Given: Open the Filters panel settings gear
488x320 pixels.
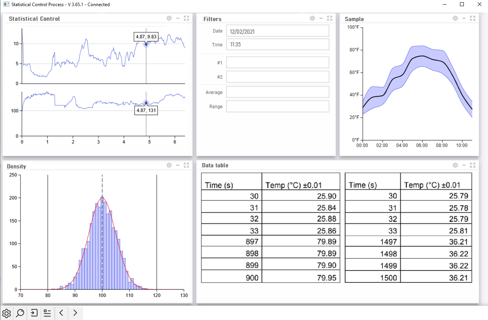Looking at the screenshot, I should coord(312,18).
